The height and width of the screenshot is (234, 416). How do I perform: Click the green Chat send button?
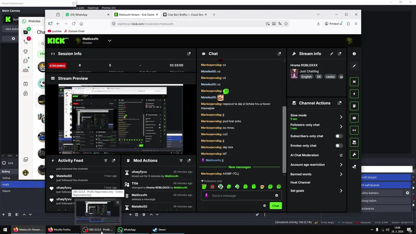pos(276,206)
